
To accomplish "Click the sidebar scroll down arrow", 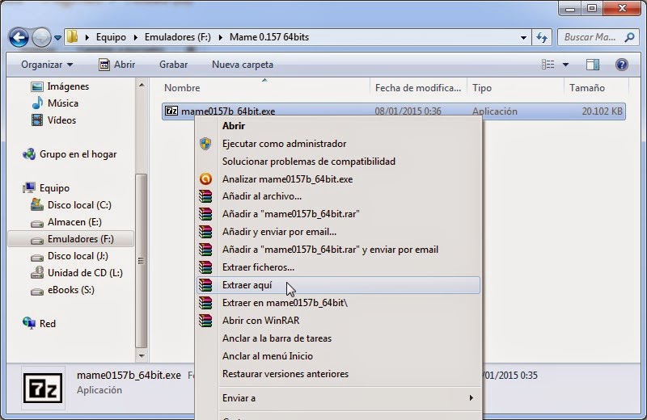I will point(142,356).
